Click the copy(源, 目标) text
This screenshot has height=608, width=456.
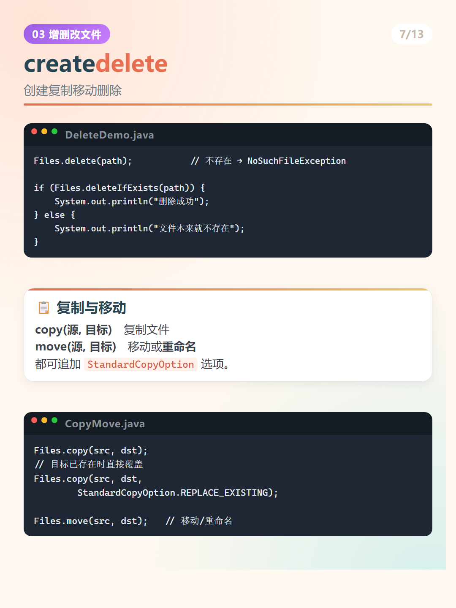pyautogui.click(x=73, y=330)
